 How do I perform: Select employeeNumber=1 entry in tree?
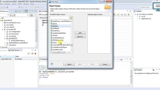[x=18, y=40]
